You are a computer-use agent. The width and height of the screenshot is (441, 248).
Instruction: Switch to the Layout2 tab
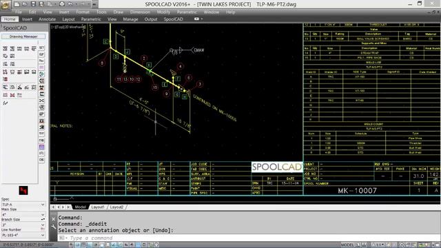tap(116, 207)
